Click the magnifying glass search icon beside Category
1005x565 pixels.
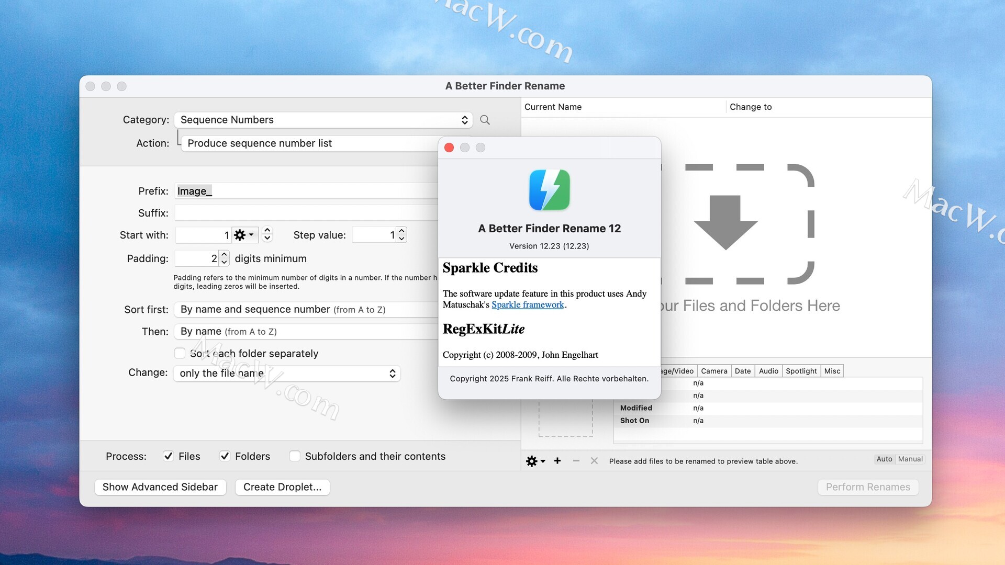(x=485, y=120)
